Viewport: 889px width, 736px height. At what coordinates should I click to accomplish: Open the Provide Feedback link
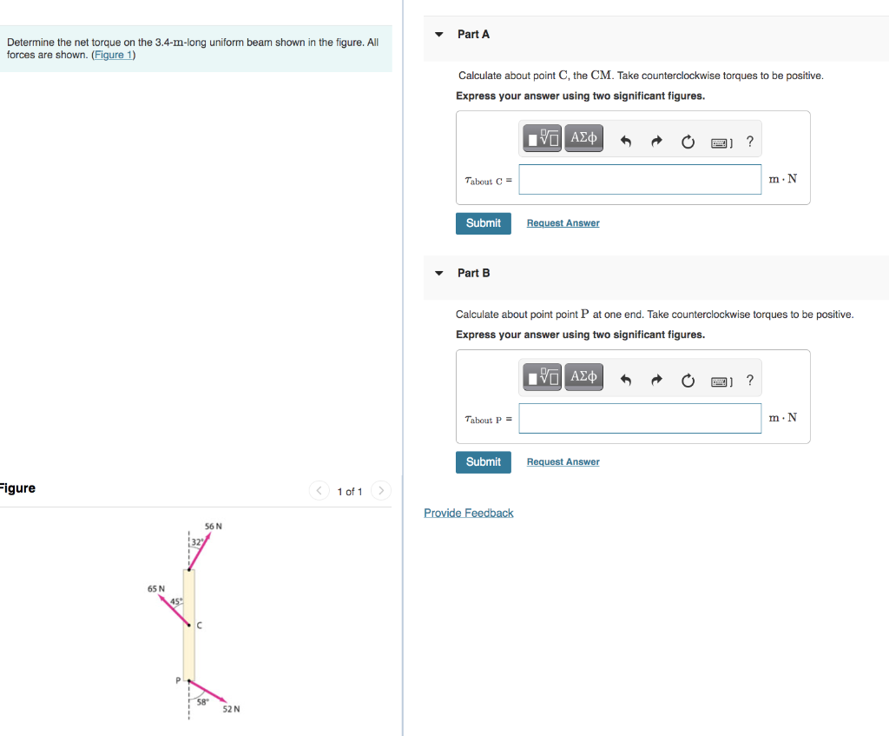(x=468, y=513)
